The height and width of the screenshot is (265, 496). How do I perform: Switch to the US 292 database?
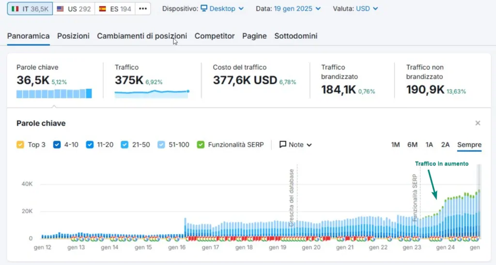coord(74,9)
